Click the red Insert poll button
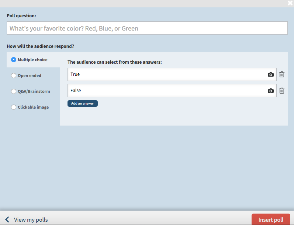Viewport: 294px width, 225px height. 271,219
